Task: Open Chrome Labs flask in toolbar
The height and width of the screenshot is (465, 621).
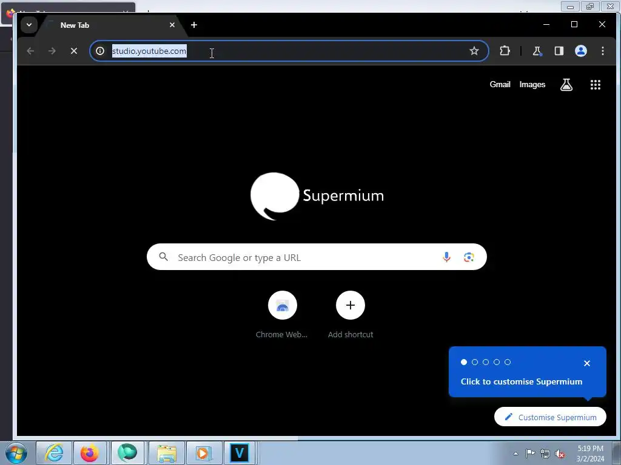Action: (x=537, y=51)
